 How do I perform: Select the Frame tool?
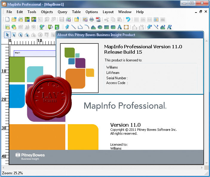click(x=126, y=27)
